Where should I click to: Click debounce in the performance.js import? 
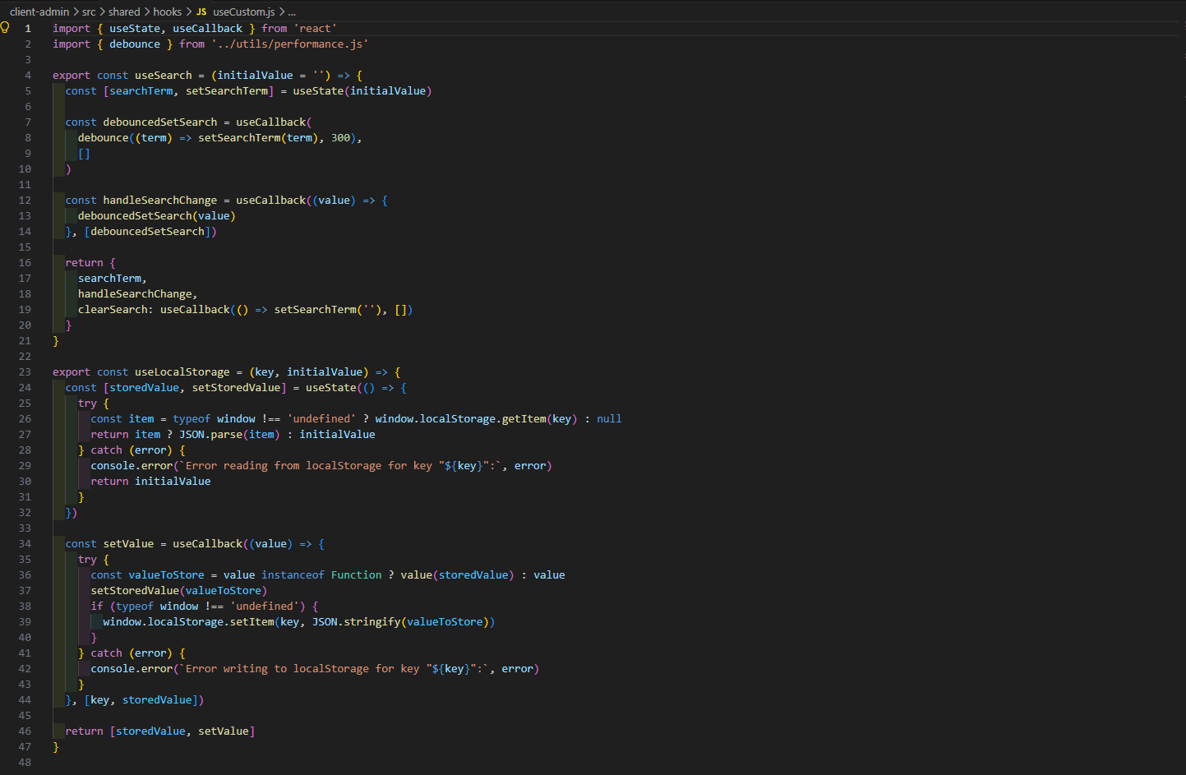pos(135,44)
